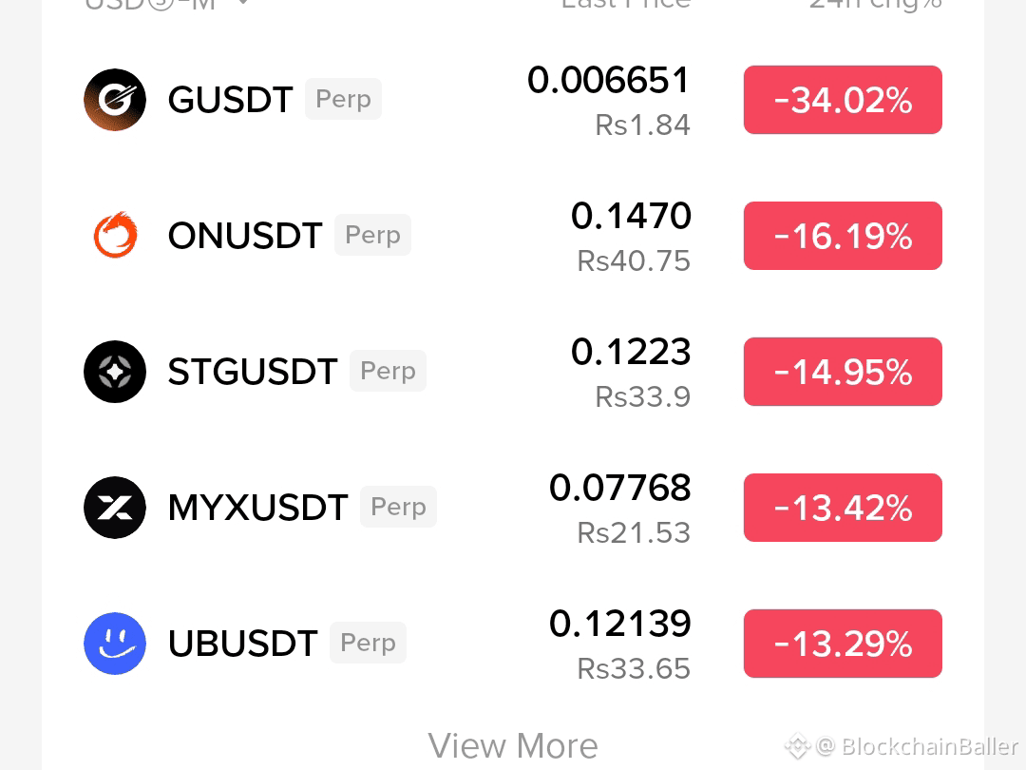Image resolution: width=1026 pixels, height=770 pixels.
Task: Sort by the Last Price column header
Action: (626, 3)
